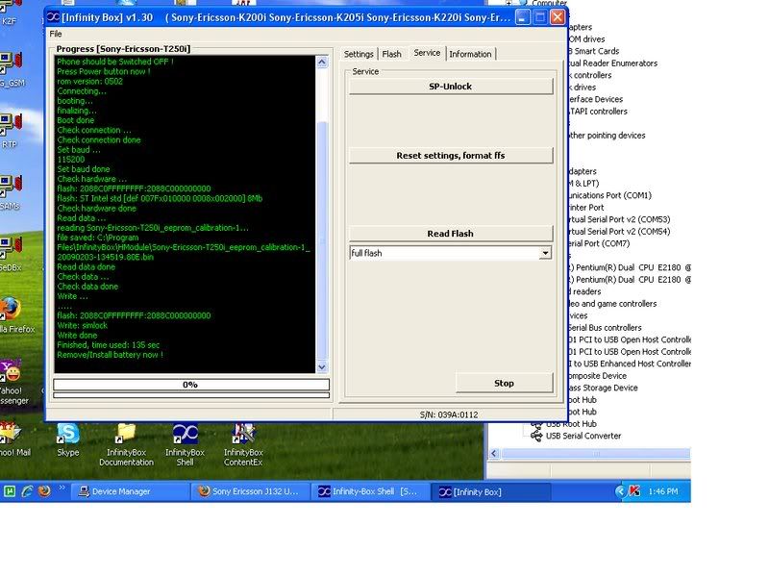Select the InfinityBox ContentEx desktop icon
Viewport: 769px width, 577px height.
coord(243,444)
